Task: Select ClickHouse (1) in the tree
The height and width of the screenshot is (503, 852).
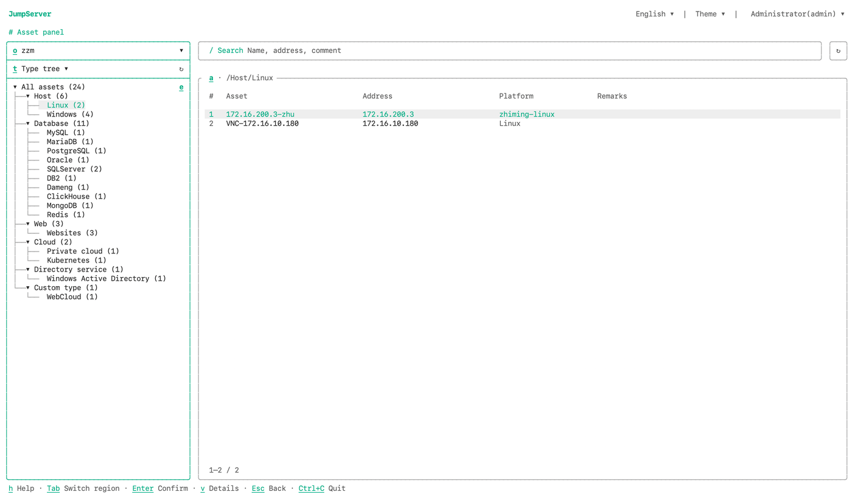Action: (x=77, y=197)
